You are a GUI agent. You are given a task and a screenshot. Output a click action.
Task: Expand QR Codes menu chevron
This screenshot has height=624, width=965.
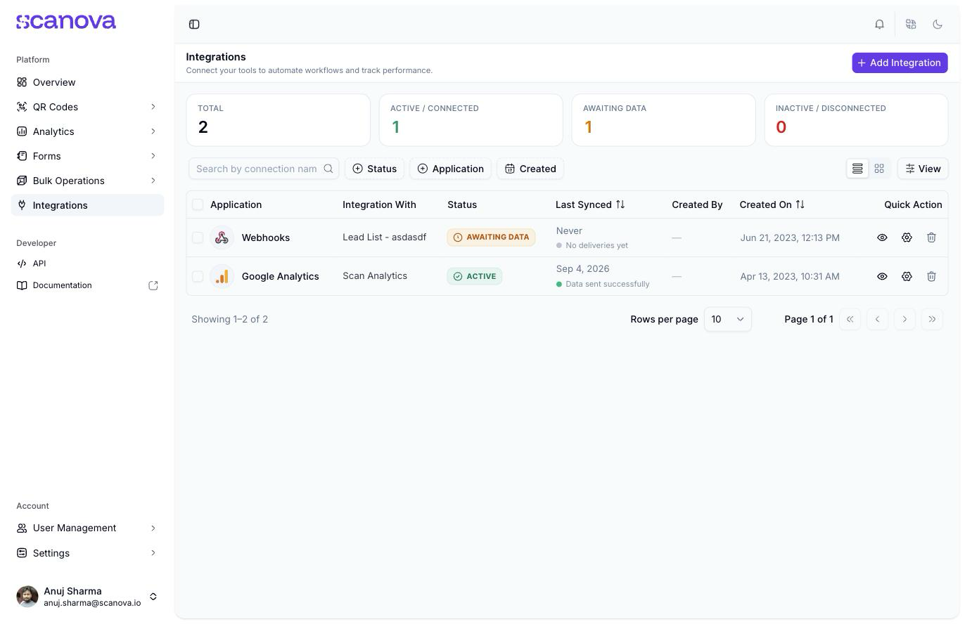click(153, 107)
